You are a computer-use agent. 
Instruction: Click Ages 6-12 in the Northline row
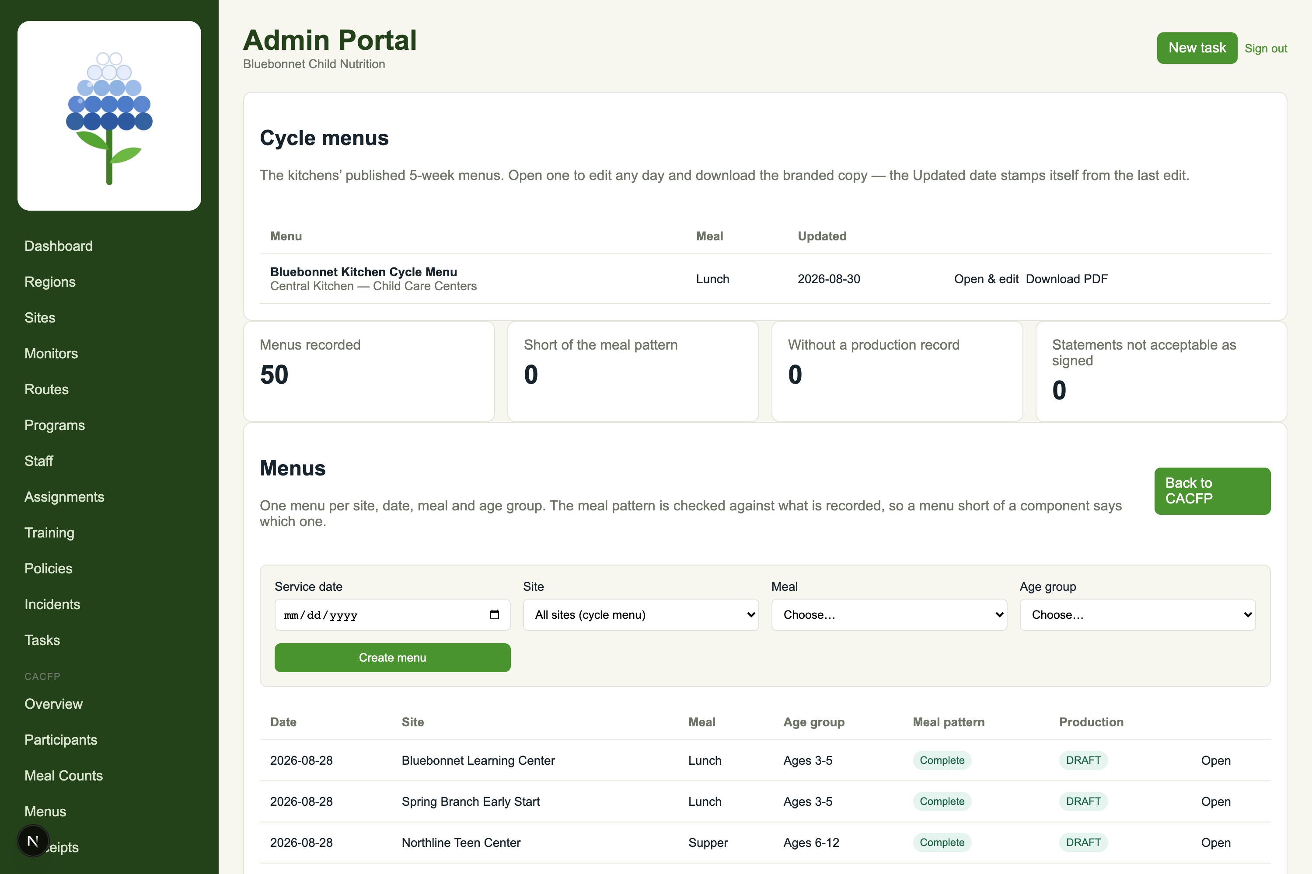[811, 842]
